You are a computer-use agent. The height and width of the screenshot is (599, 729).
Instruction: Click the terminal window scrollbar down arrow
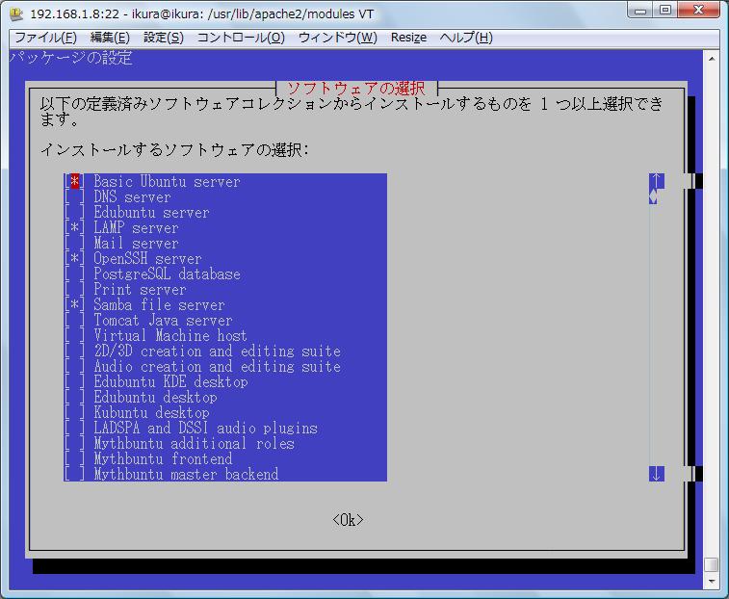click(712, 582)
